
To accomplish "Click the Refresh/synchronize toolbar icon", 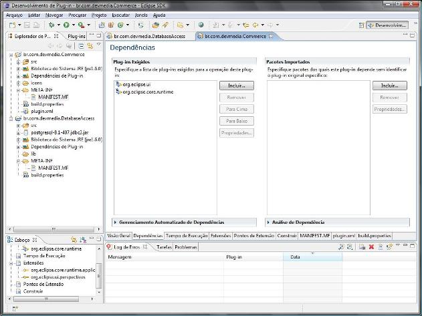I will 140,25.
